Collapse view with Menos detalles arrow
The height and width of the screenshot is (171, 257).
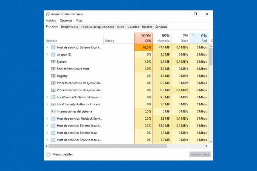[48, 154]
